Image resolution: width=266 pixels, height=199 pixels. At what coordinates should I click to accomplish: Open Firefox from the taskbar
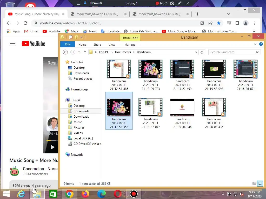click(x=85, y=194)
